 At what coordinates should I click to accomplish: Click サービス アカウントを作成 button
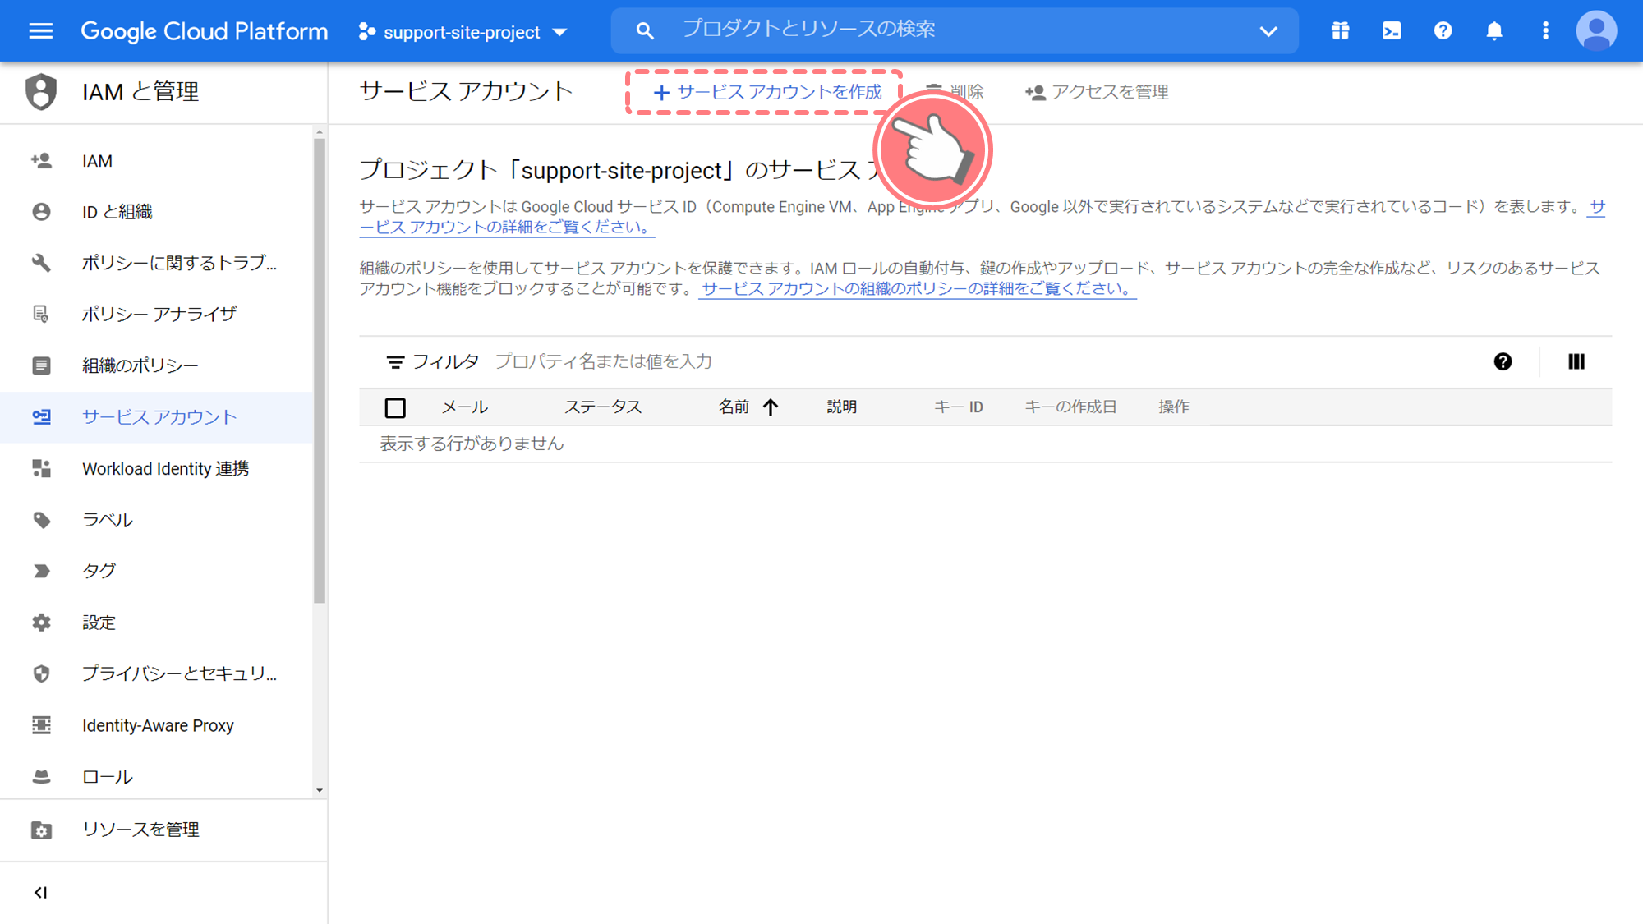[x=767, y=92]
